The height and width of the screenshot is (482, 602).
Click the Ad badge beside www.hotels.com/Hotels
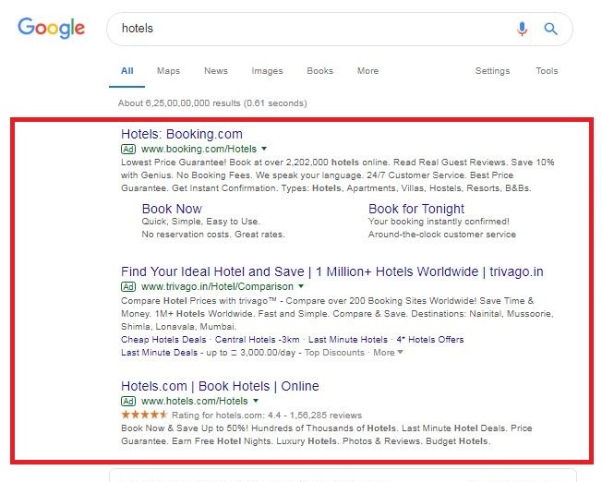click(128, 402)
